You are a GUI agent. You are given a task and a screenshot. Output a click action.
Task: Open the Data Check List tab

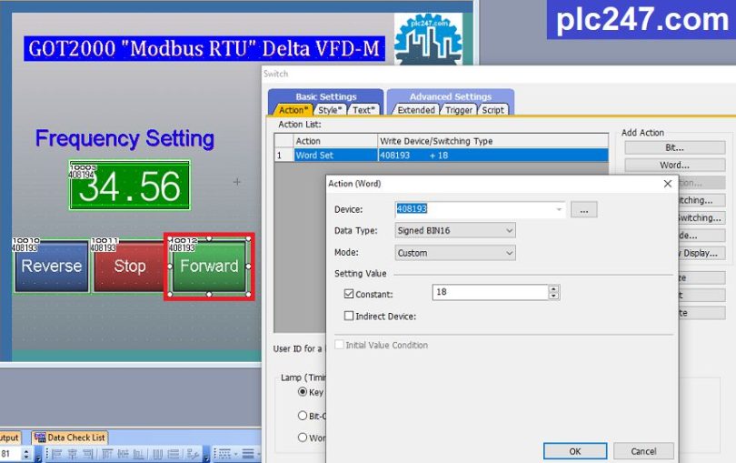click(70, 438)
